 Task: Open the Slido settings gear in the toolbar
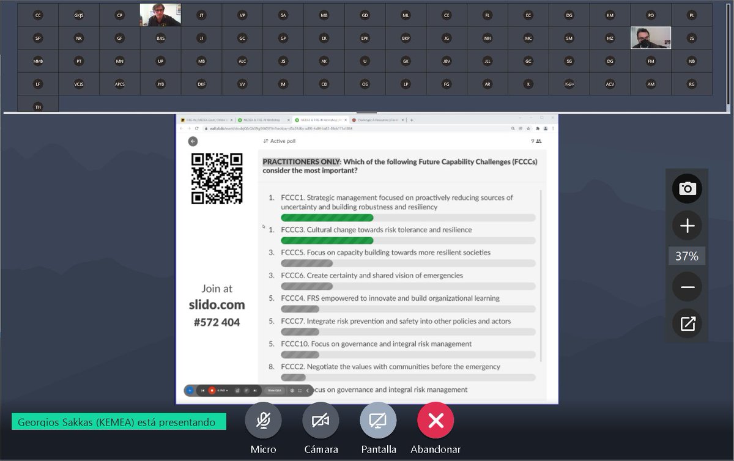pos(292,390)
